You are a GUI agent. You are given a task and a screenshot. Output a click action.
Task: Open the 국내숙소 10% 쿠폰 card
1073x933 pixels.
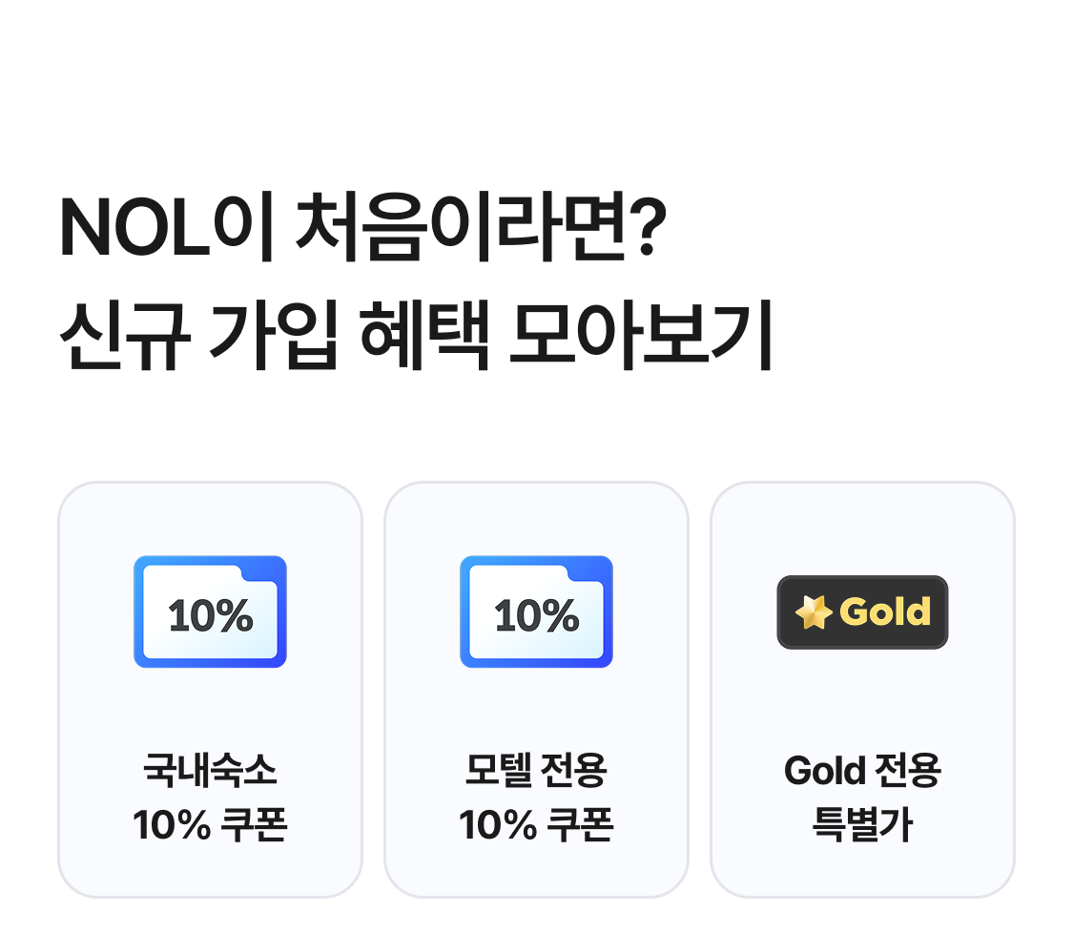[x=210, y=689]
